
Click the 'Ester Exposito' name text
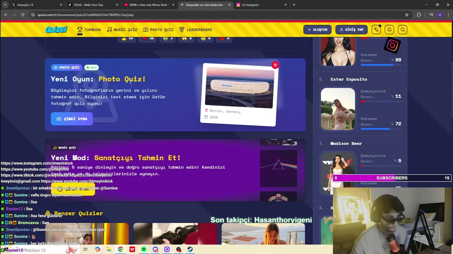[x=349, y=79]
